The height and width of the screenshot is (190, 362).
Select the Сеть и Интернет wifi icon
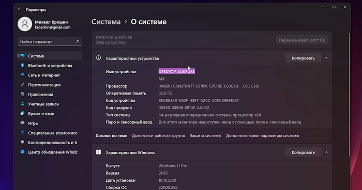22,75
